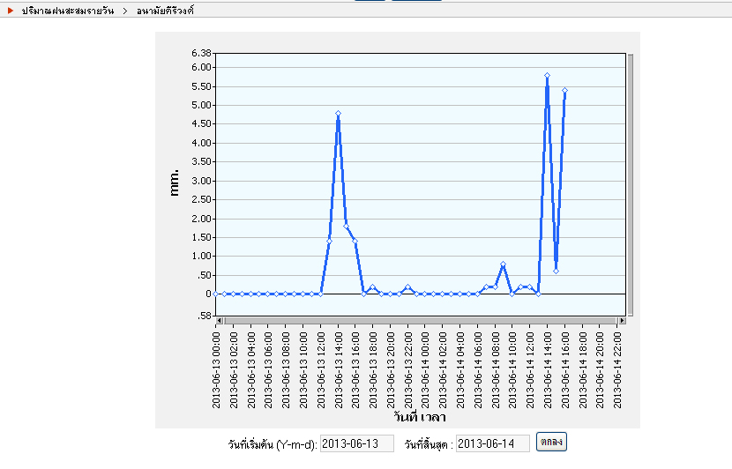This screenshot has height=469, width=732.
Task: Select the 0.8 mm point near 06-14 09:00
Action: [x=503, y=264]
